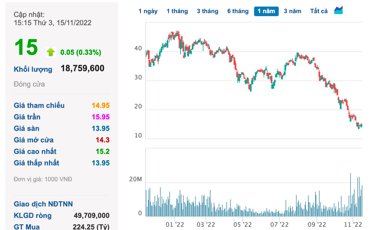Click the 09 '22 date axis label
370x230 pixels.
pyautogui.click(x=317, y=225)
